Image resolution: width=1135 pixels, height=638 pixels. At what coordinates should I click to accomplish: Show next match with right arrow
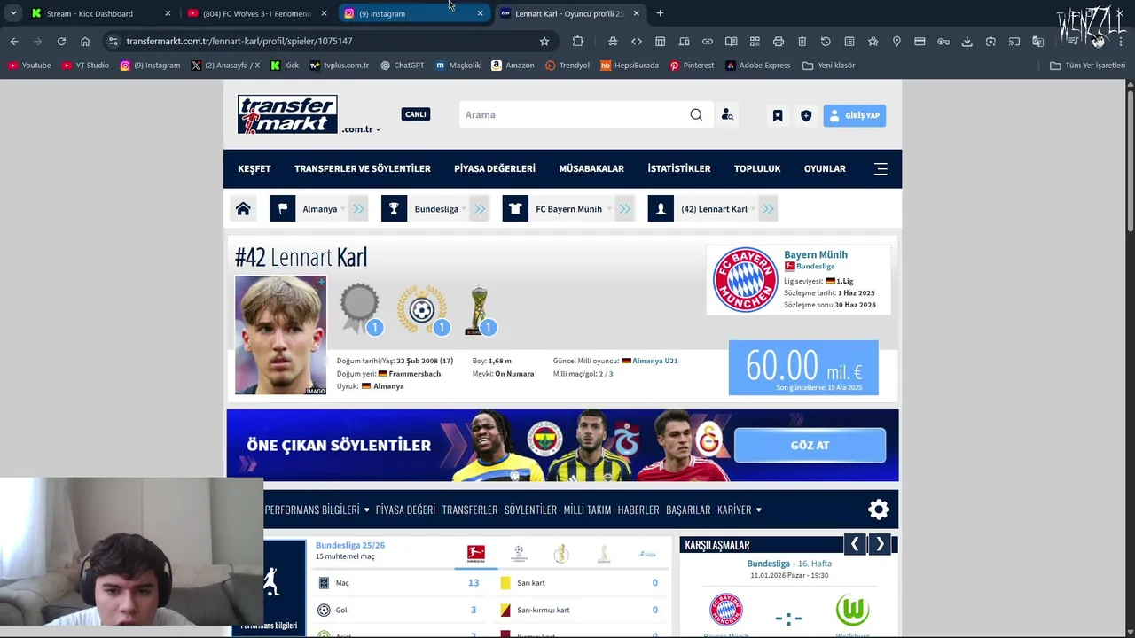(880, 545)
